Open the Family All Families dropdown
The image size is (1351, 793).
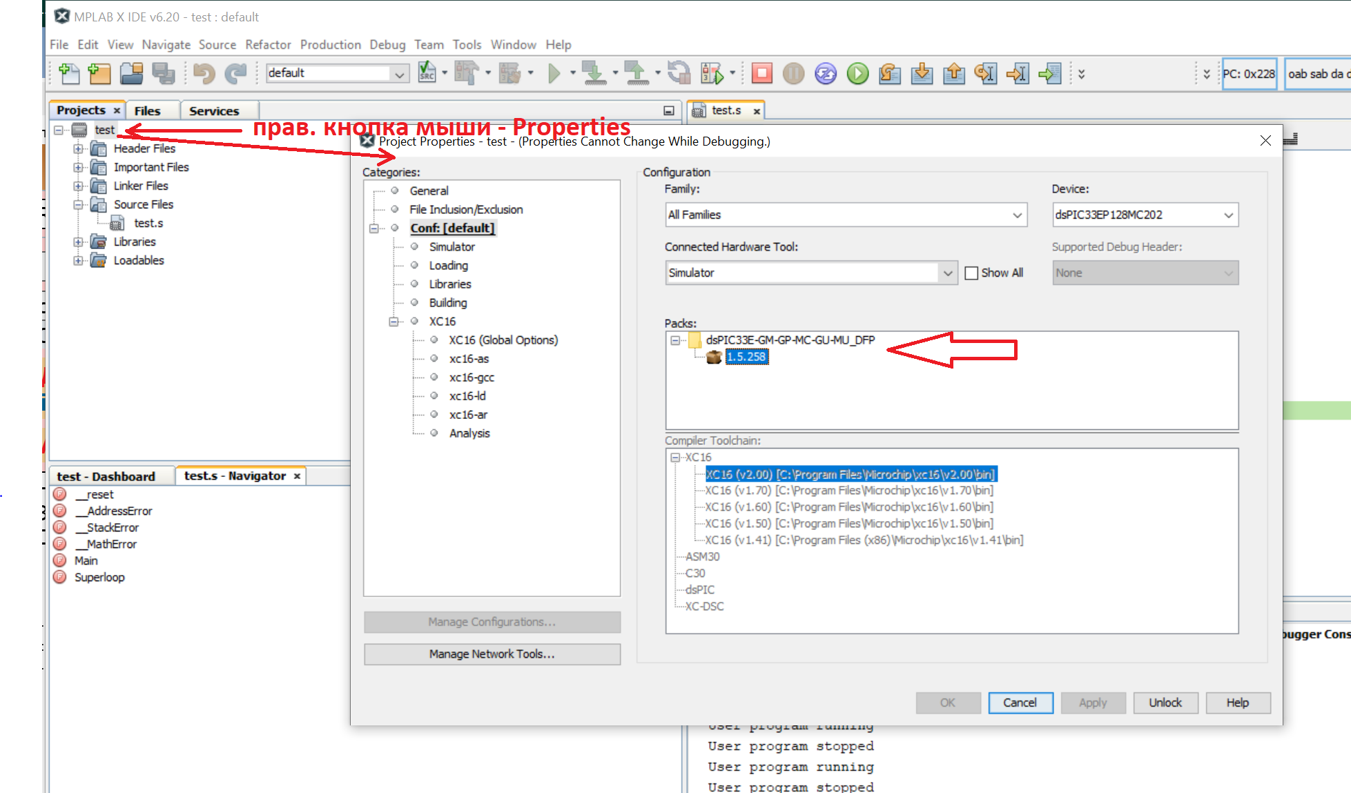[1017, 215]
